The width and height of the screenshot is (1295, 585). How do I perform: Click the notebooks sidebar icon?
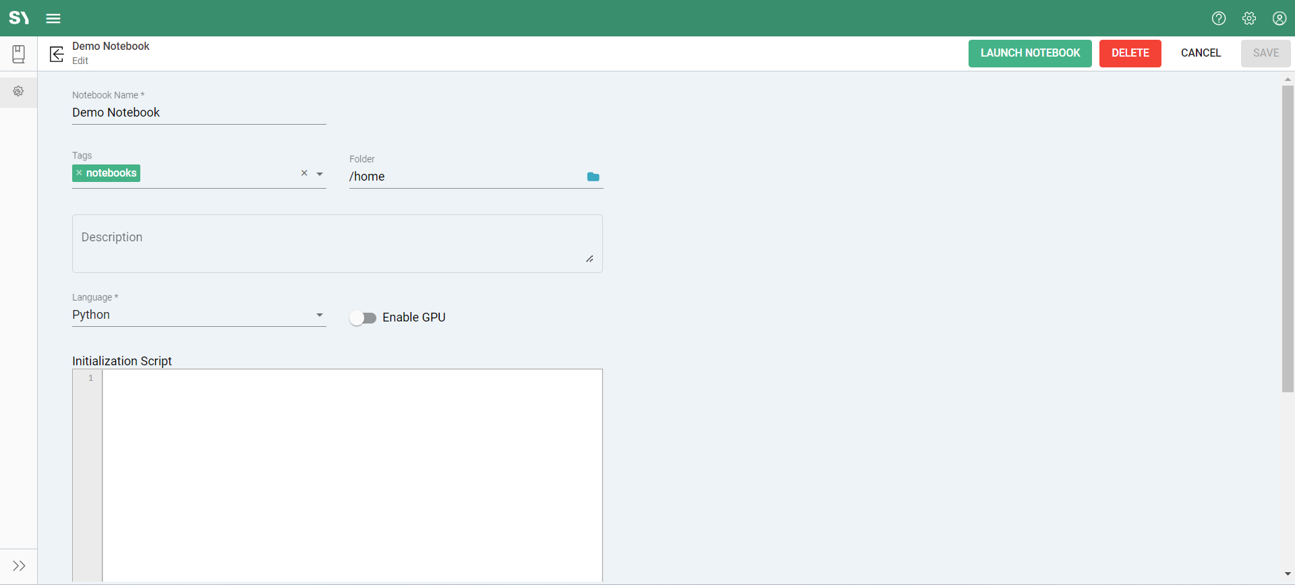pyautogui.click(x=19, y=54)
